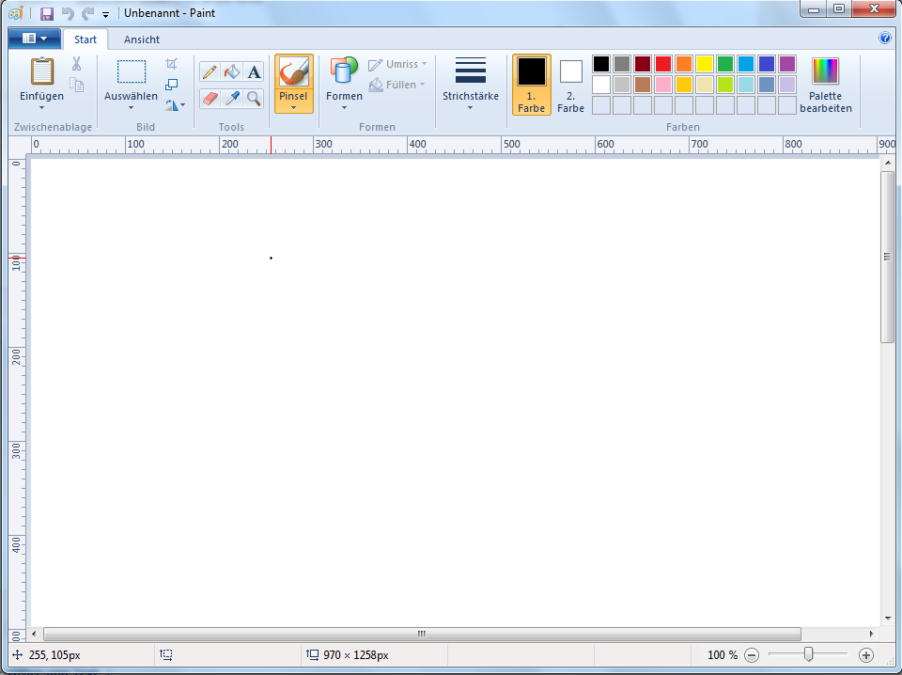The image size is (902, 675).
Task: Pick the pink color swatch
Action: click(663, 85)
